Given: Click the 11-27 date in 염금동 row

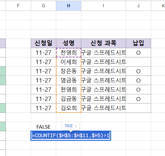Looking at the screenshot, I should coord(44,80).
